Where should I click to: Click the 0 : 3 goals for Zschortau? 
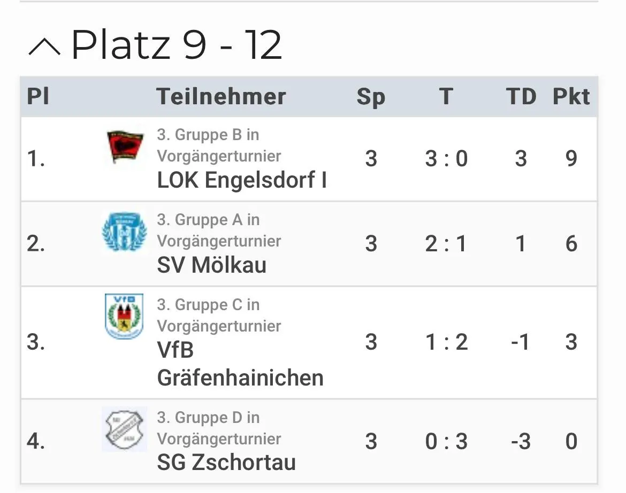[x=446, y=442]
